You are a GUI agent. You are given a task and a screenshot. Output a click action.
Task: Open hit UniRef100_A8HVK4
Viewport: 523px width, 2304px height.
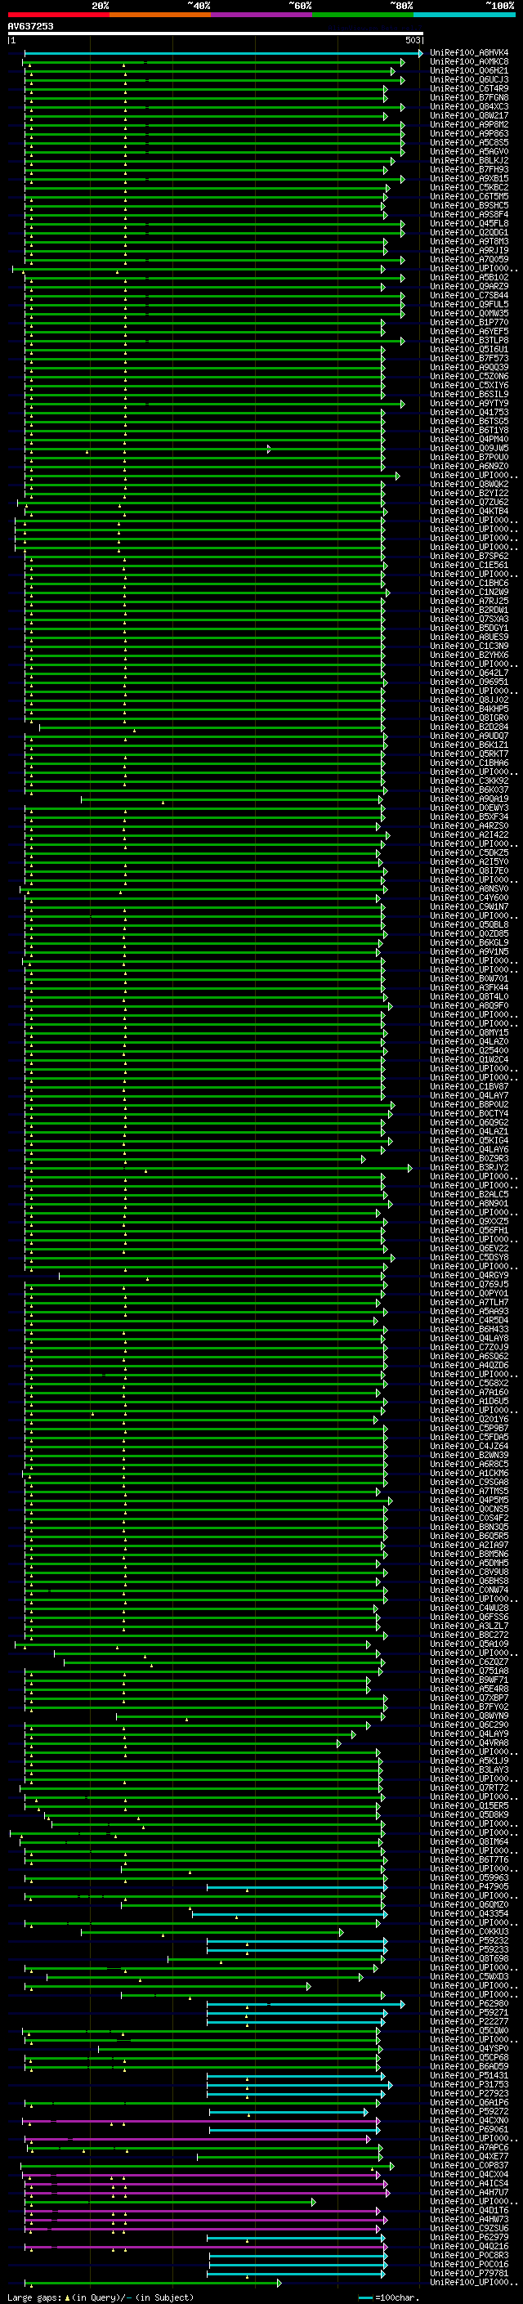(x=469, y=53)
